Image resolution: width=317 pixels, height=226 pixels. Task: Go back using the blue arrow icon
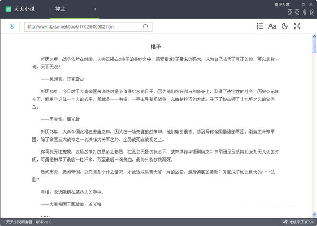(12, 26)
